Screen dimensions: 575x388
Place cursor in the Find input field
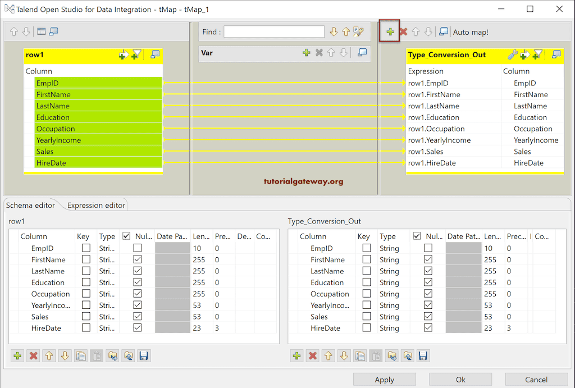[x=273, y=31]
